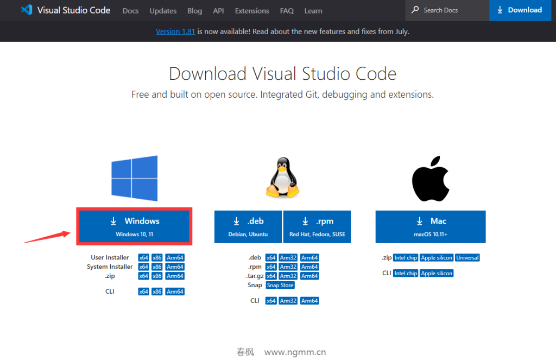556x361 pixels.
Task: Open the API navigation link
Action: coord(218,11)
